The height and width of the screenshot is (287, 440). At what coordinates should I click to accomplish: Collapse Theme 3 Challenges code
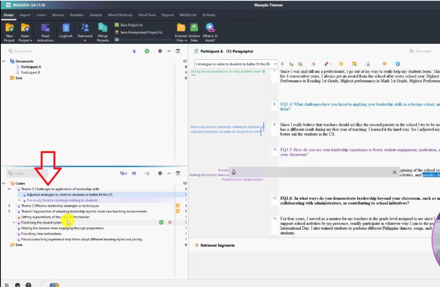(x=9, y=189)
